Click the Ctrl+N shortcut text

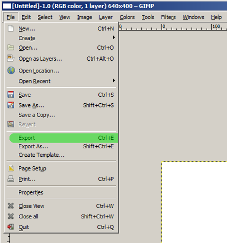[105, 28]
